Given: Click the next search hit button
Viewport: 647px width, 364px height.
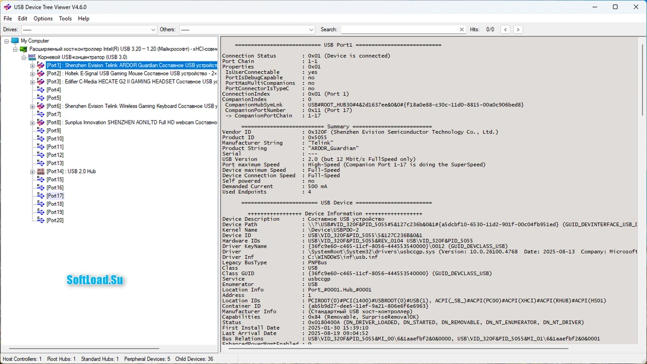Looking at the screenshot, I should (518, 30).
